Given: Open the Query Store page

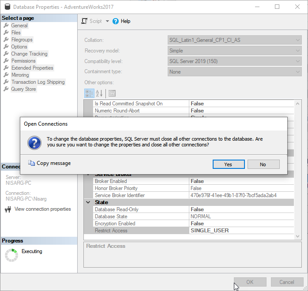Looking at the screenshot, I should pyautogui.click(x=23, y=89).
